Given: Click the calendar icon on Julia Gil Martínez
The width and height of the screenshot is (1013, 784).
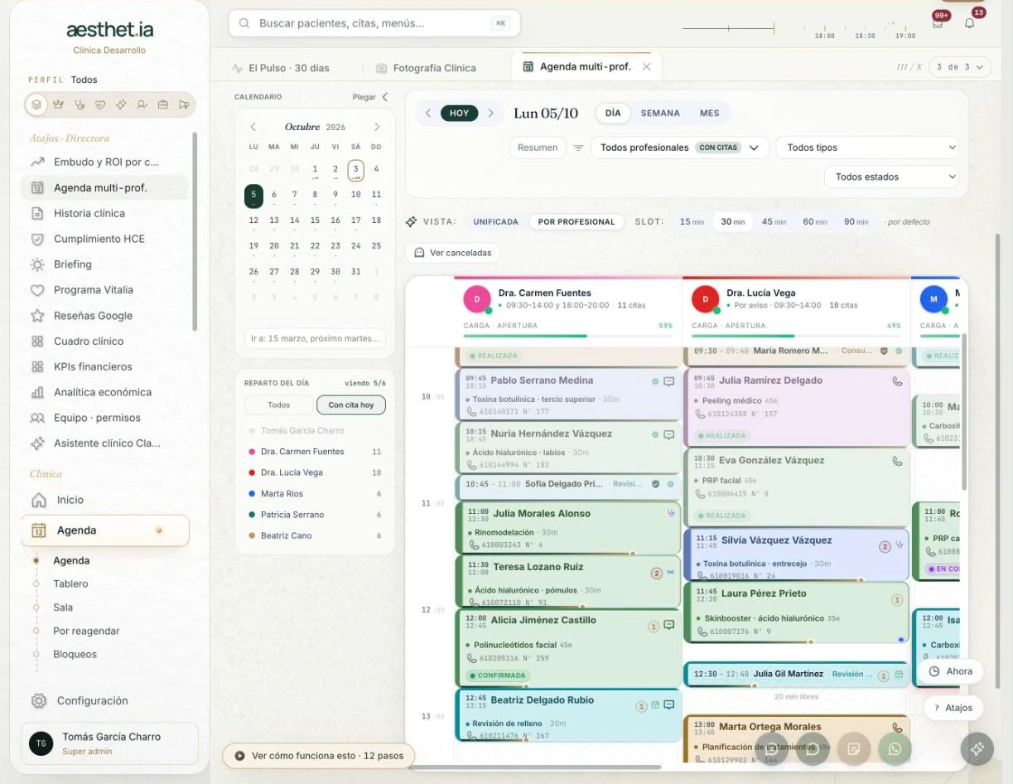Looking at the screenshot, I should (900, 675).
